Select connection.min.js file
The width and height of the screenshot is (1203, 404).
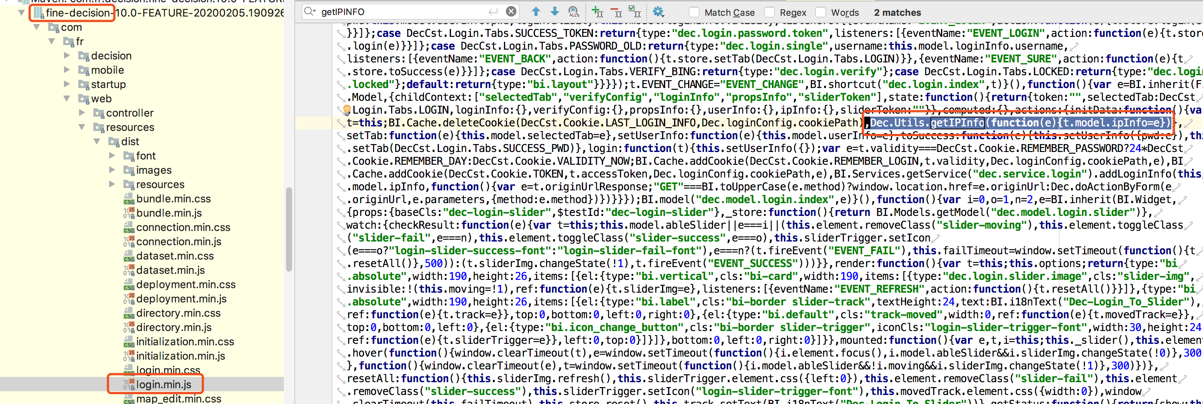pyautogui.click(x=179, y=241)
